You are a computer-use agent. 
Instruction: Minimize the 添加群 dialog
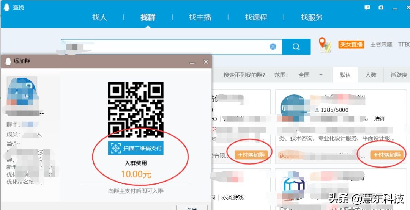click(x=192, y=62)
